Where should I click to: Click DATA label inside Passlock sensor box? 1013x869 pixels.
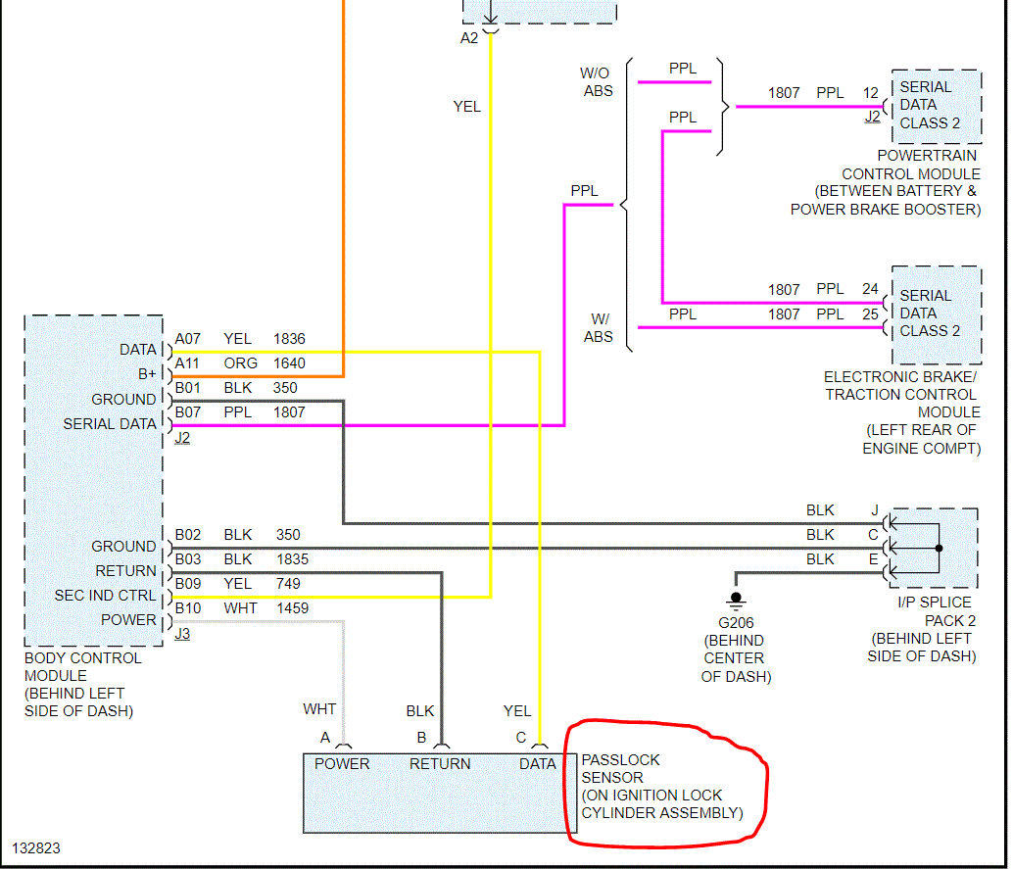(x=538, y=764)
